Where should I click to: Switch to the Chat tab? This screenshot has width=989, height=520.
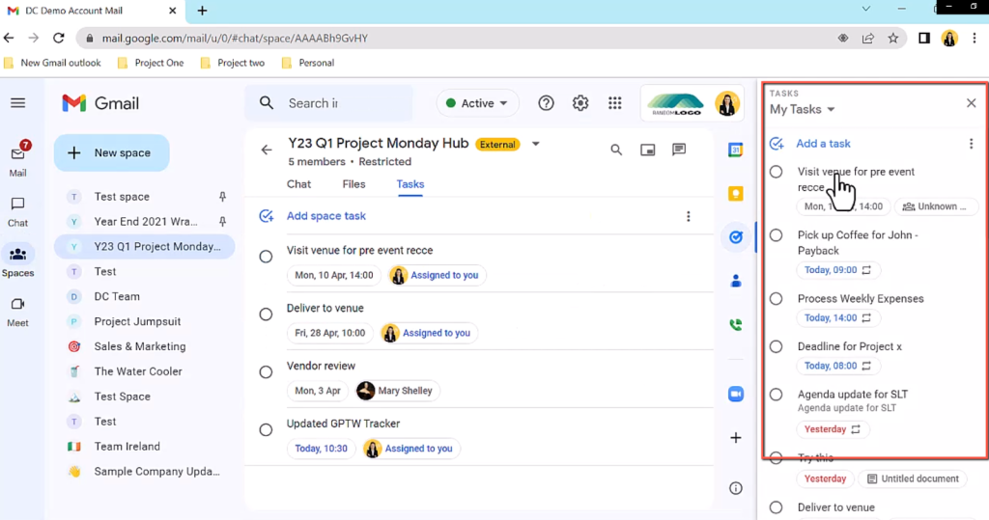coord(299,184)
